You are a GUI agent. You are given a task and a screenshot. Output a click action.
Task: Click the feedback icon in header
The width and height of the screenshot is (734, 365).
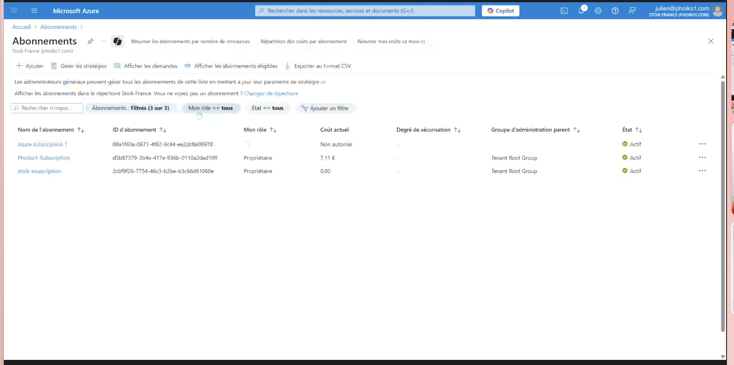pyautogui.click(x=632, y=11)
